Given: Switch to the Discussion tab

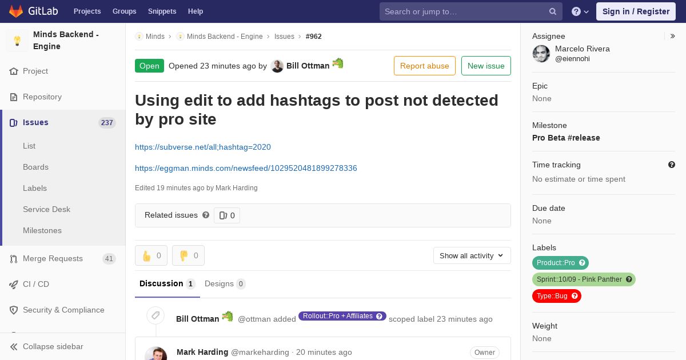Looking at the screenshot, I should (167, 283).
